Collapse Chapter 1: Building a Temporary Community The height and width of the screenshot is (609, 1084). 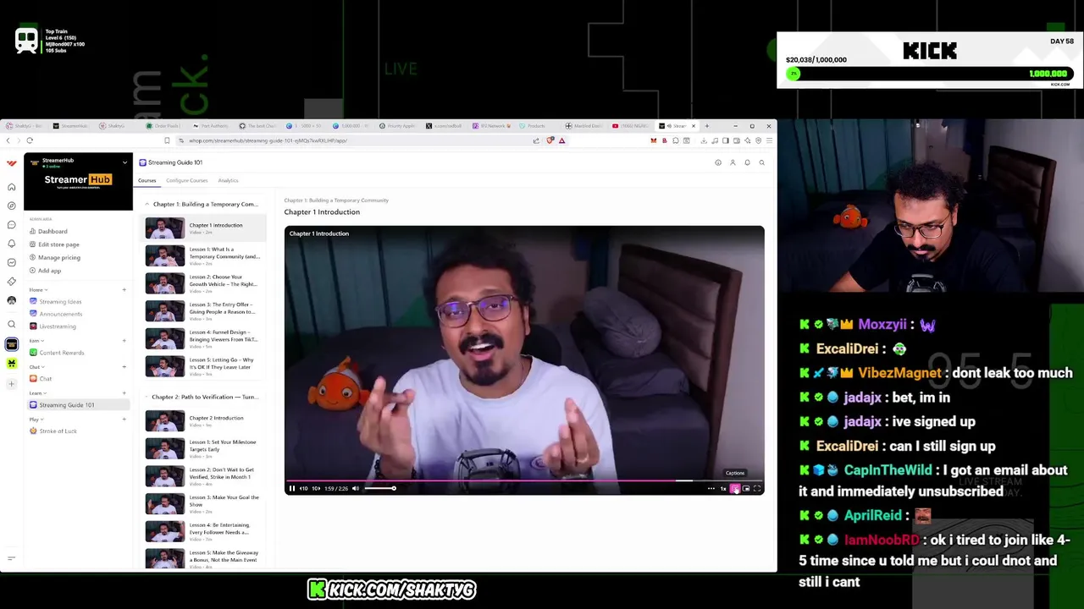pos(147,204)
